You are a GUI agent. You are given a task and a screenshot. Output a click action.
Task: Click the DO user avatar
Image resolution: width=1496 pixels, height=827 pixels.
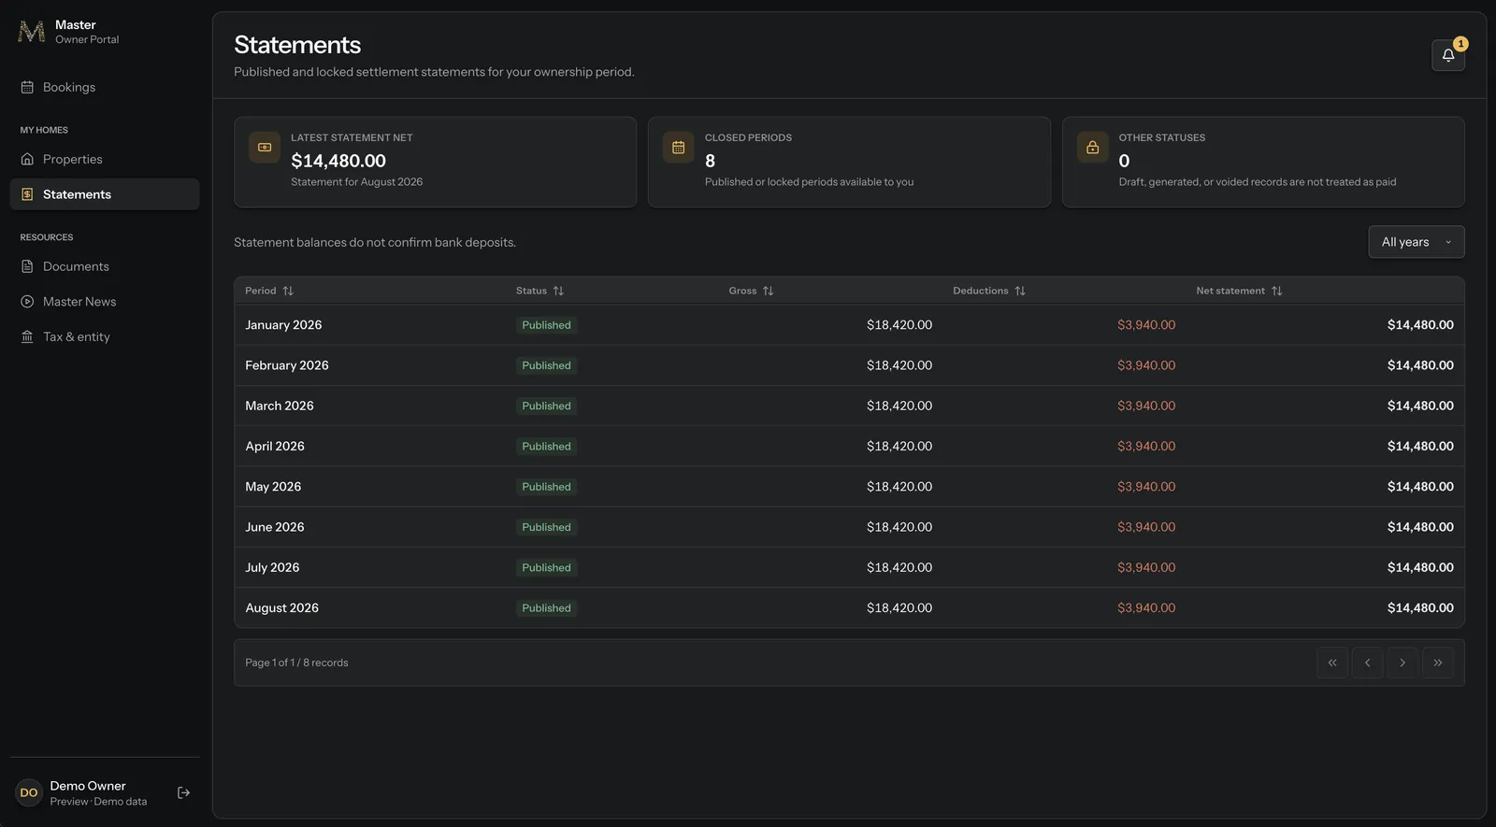click(29, 793)
